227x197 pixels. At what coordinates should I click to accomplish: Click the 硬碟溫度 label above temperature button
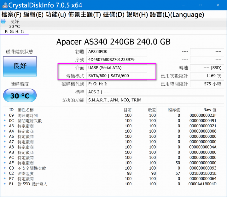tap(20, 84)
